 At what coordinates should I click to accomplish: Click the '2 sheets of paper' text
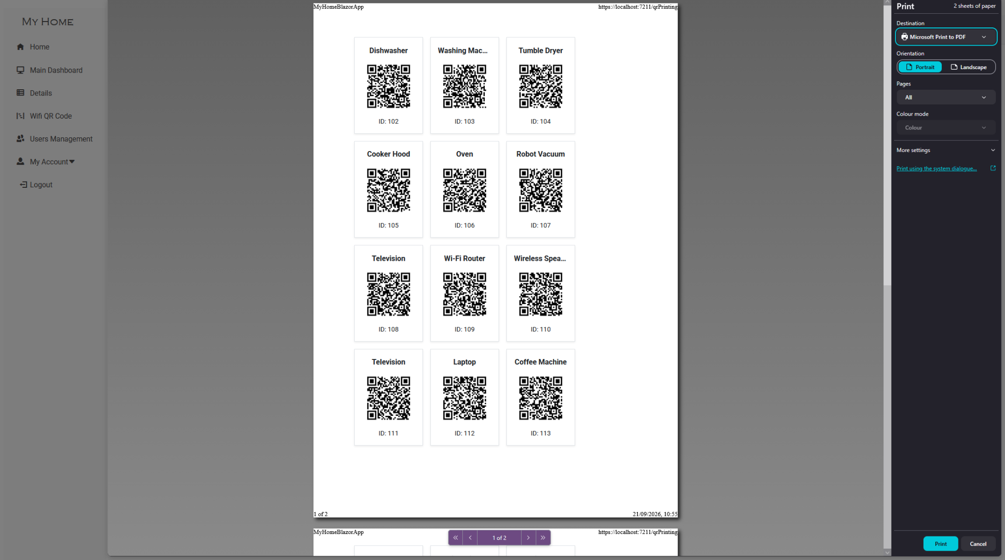click(x=974, y=6)
